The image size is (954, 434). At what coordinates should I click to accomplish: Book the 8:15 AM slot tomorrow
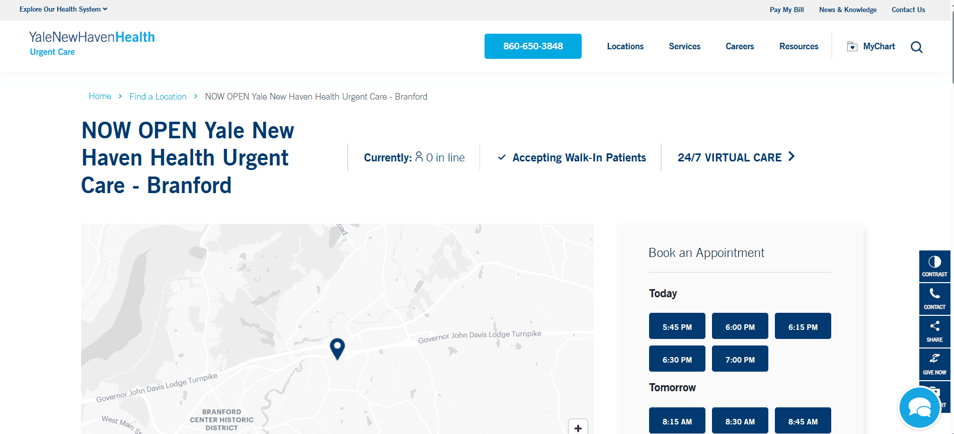677,420
